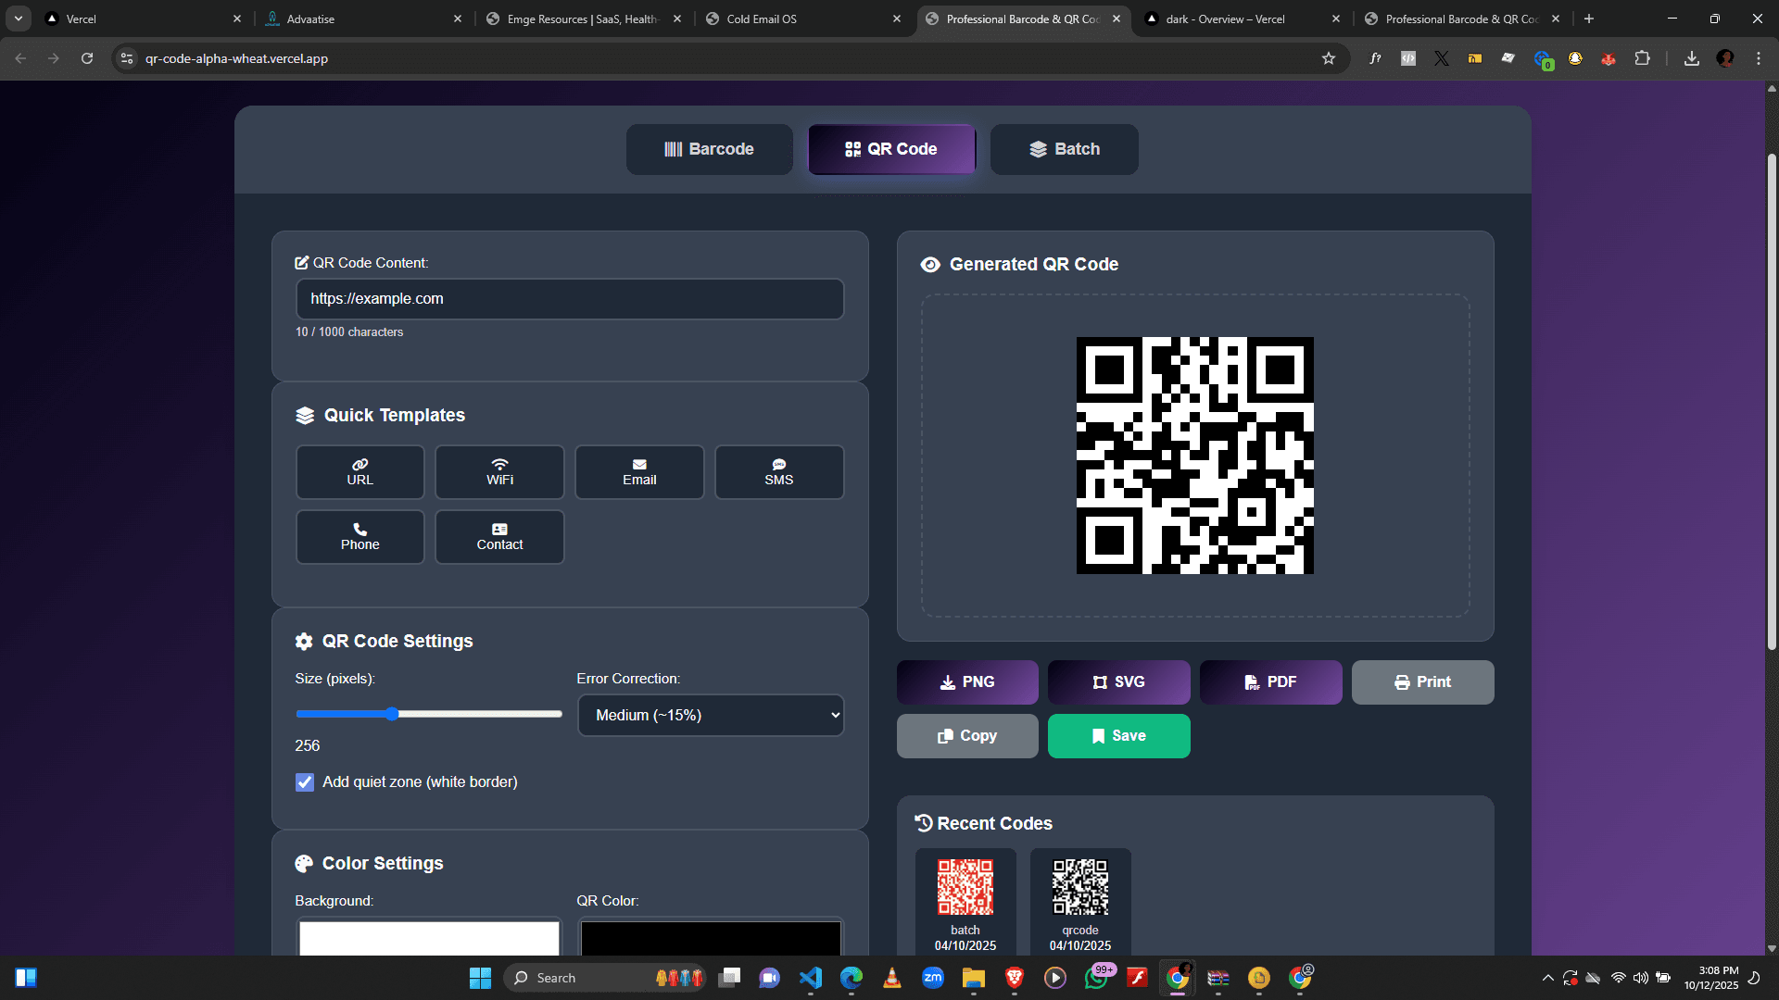Image resolution: width=1779 pixels, height=1000 pixels.
Task: Open the browser Extensions puzzle icon
Action: [x=1642, y=58]
